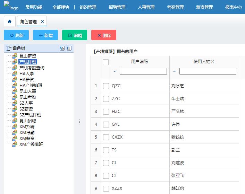
Task: Click the role icon beside XM招聘
Action: click(15, 127)
